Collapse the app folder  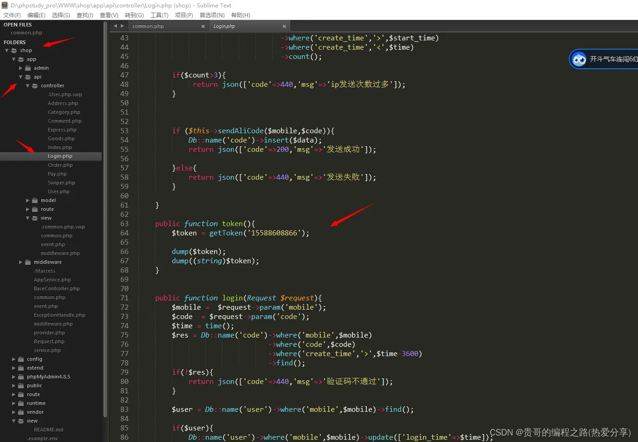(13, 59)
